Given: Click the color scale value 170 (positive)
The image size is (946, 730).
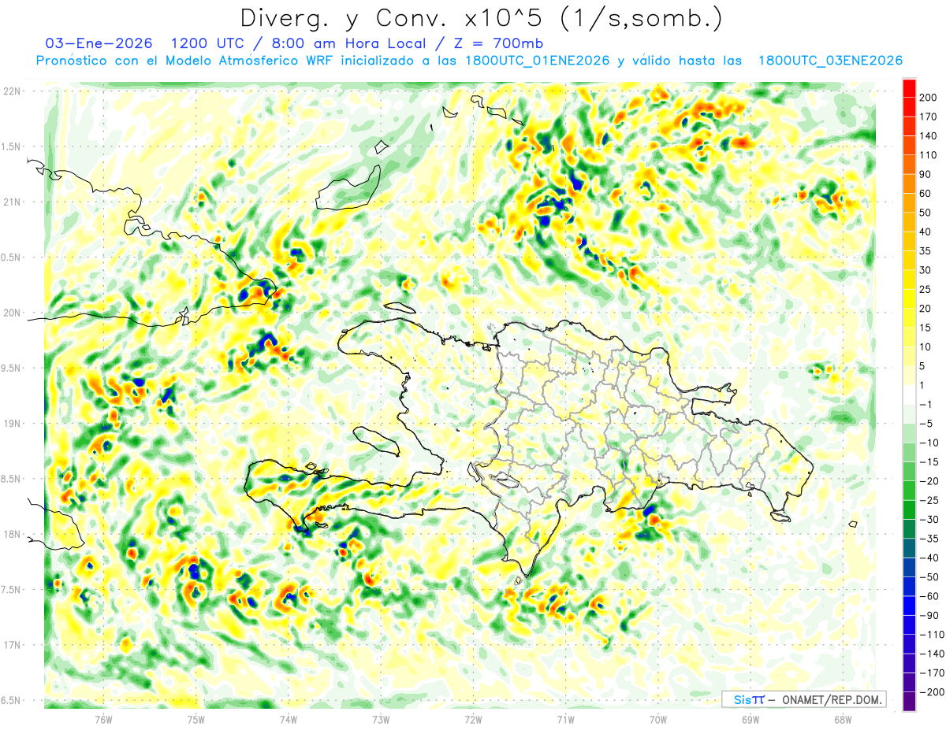Looking at the screenshot, I should coord(929,117).
